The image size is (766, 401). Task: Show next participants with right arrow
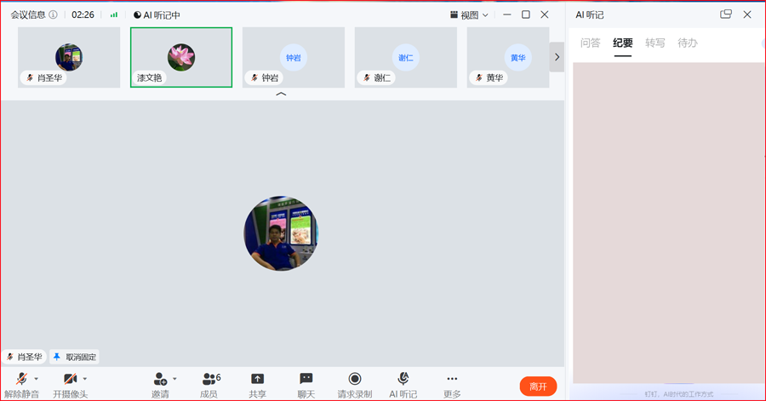557,57
